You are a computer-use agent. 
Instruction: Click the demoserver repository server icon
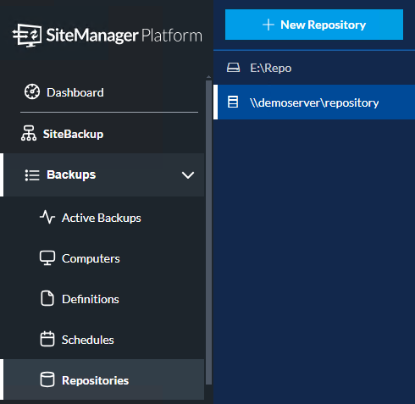tap(233, 102)
